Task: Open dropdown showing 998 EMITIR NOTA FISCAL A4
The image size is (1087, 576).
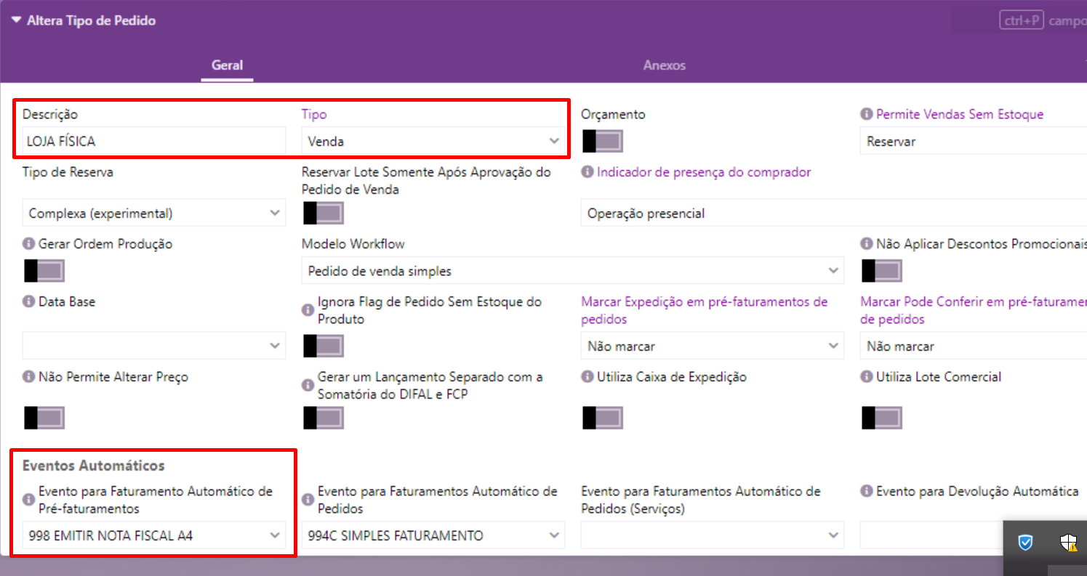Action: 154,536
